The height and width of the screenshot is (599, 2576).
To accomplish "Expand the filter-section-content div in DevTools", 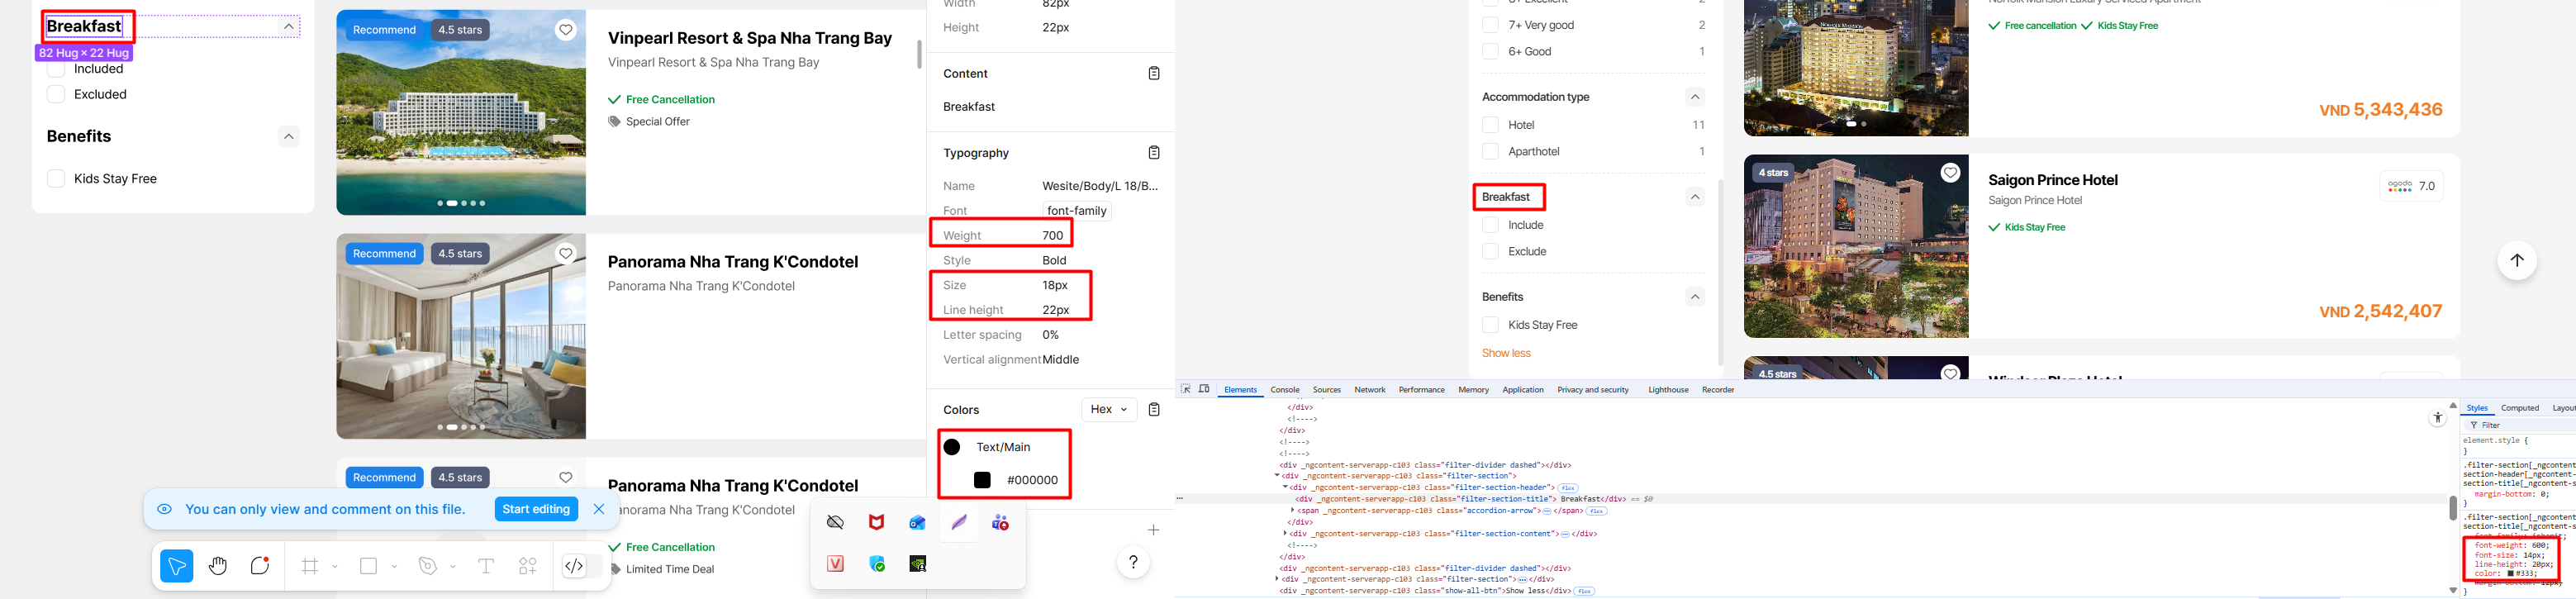I will click(x=1286, y=534).
